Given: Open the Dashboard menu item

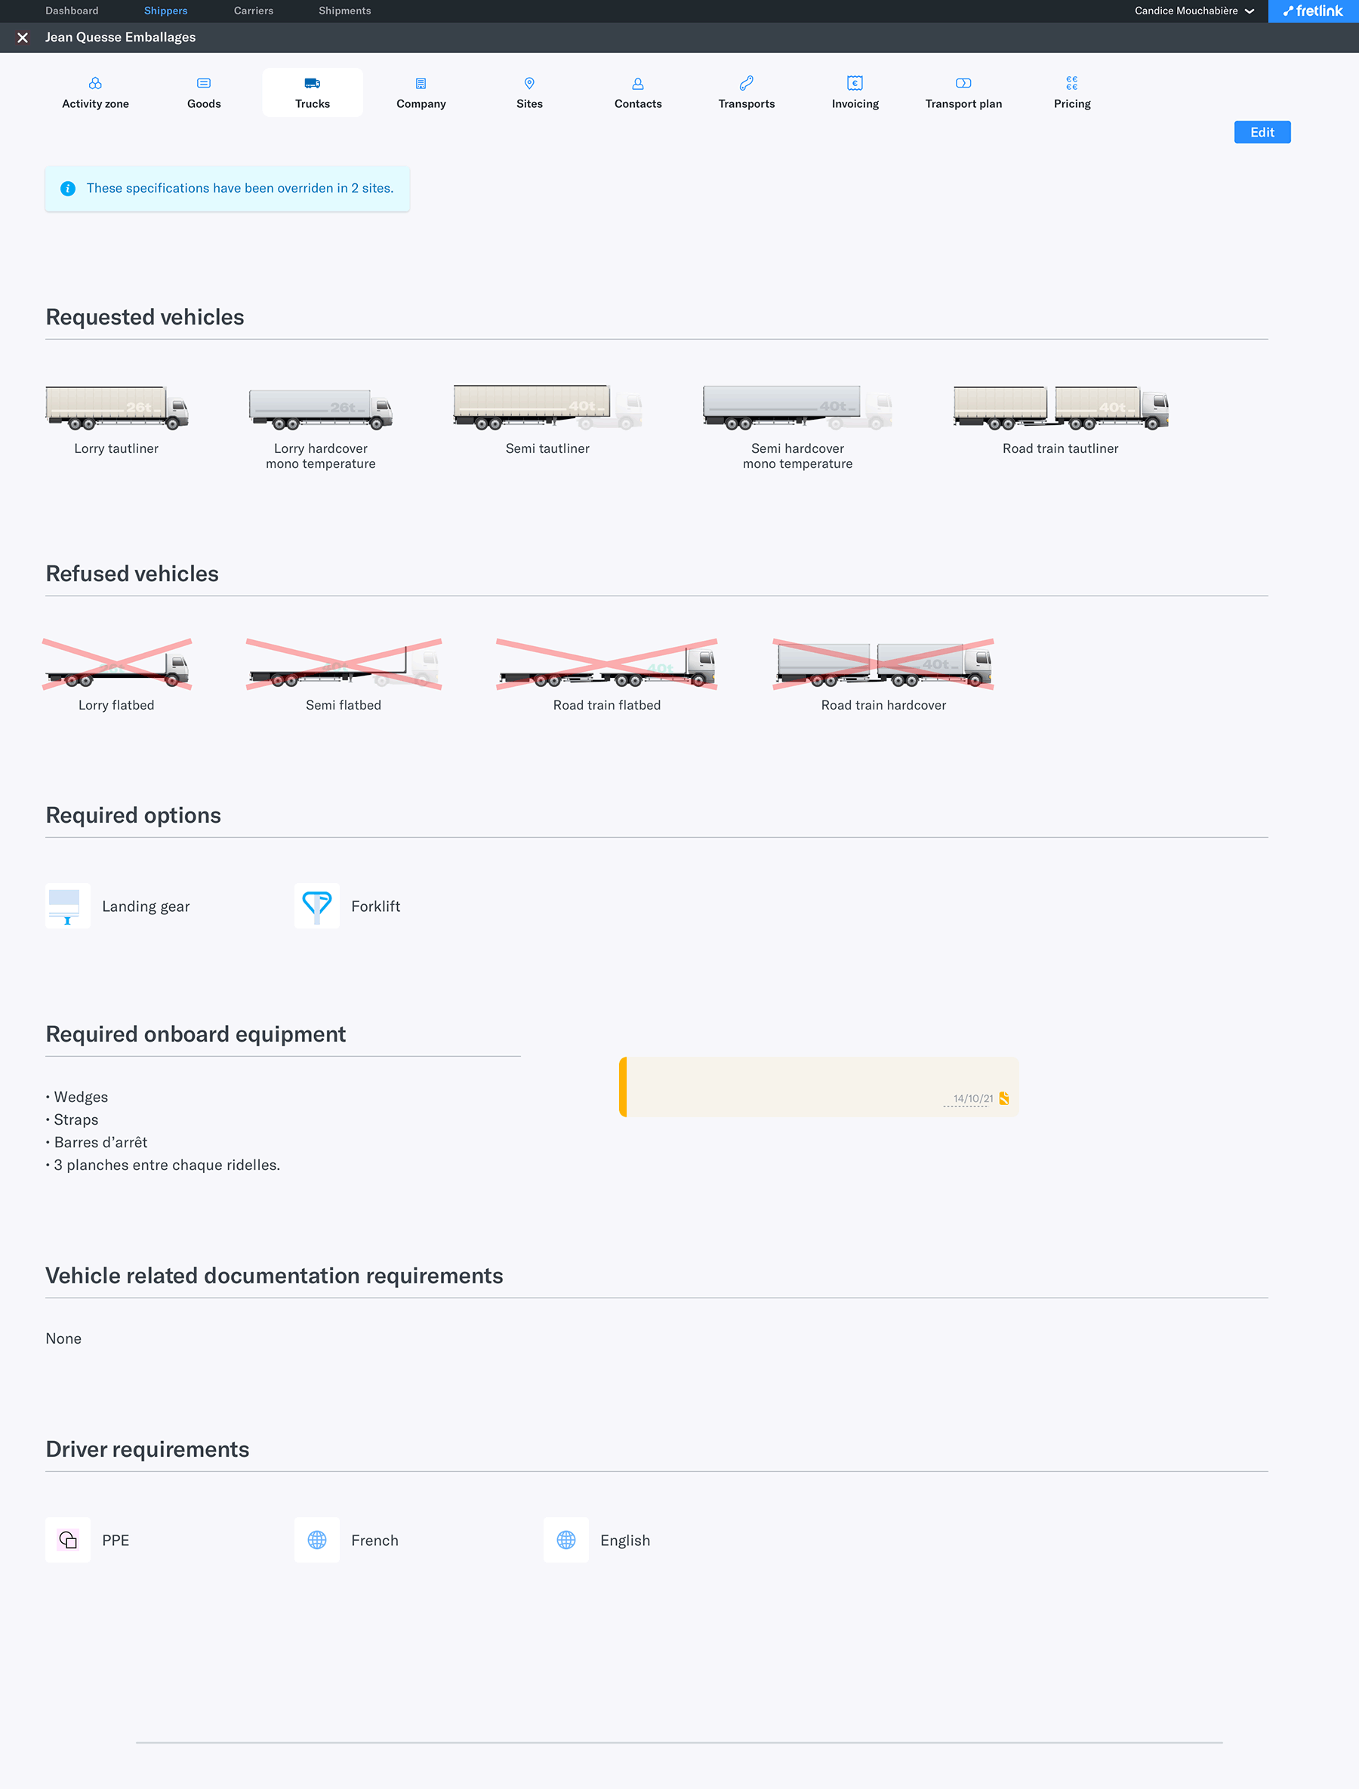Looking at the screenshot, I should click(72, 11).
